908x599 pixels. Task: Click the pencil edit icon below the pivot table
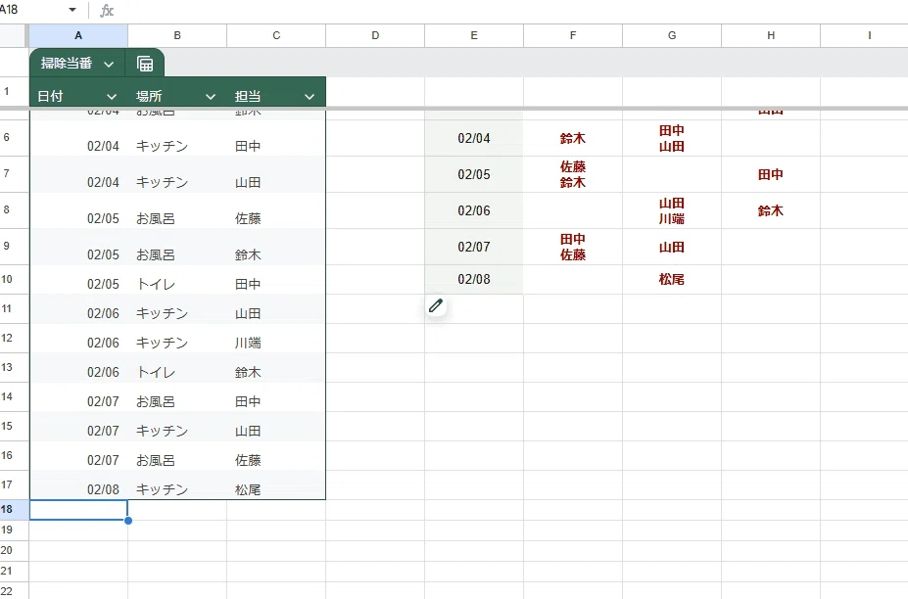[x=436, y=305]
